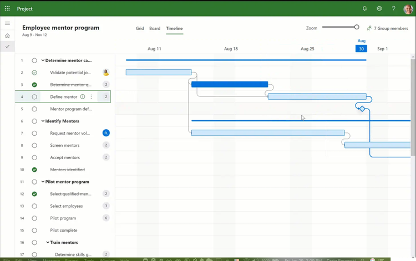Mark Mentor program def task complete
The image size is (416, 261).
[34, 109]
